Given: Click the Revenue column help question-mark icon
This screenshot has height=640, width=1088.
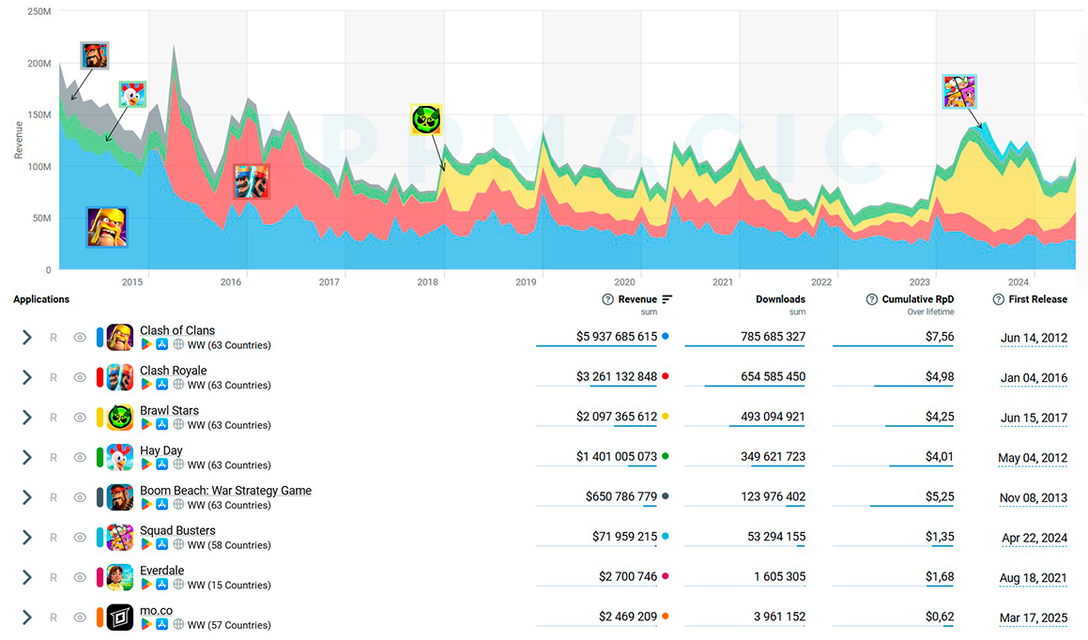Looking at the screenshot, I should 607,299.
